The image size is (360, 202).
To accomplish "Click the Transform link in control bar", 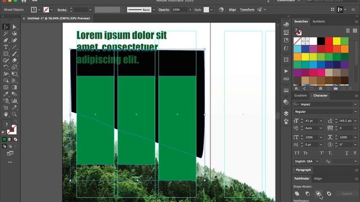I will coord(247,10).
